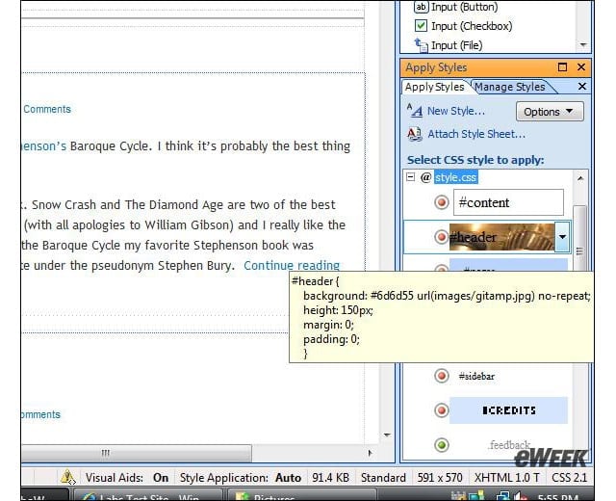Select the Input (Button) toolbox item
The image size is (616, 501).
coord(456,7)
